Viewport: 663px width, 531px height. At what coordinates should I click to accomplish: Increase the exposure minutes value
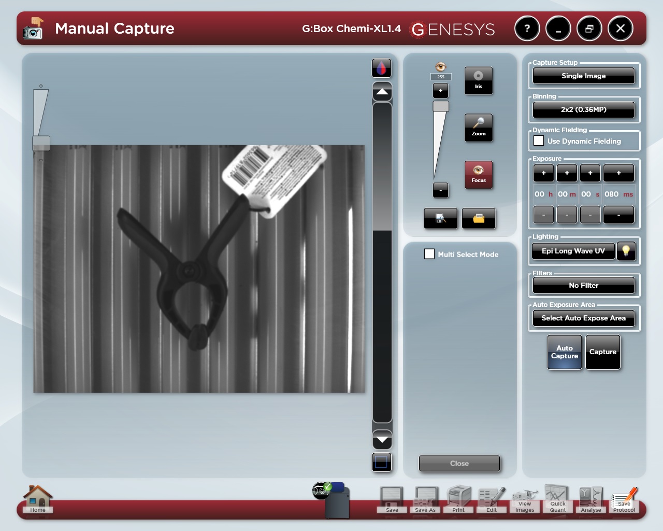[567, 173]
